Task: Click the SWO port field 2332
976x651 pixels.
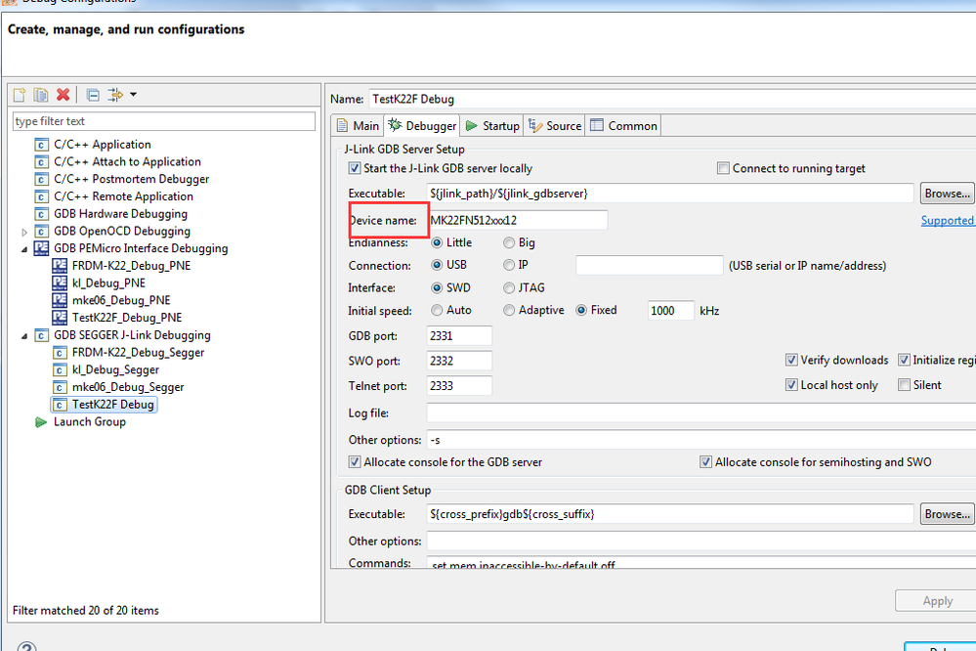Action: click(x=459, y=361)
